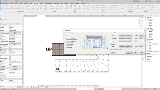
Task: Switch to the Architecture ribbon tab
Action: point(5,3)
